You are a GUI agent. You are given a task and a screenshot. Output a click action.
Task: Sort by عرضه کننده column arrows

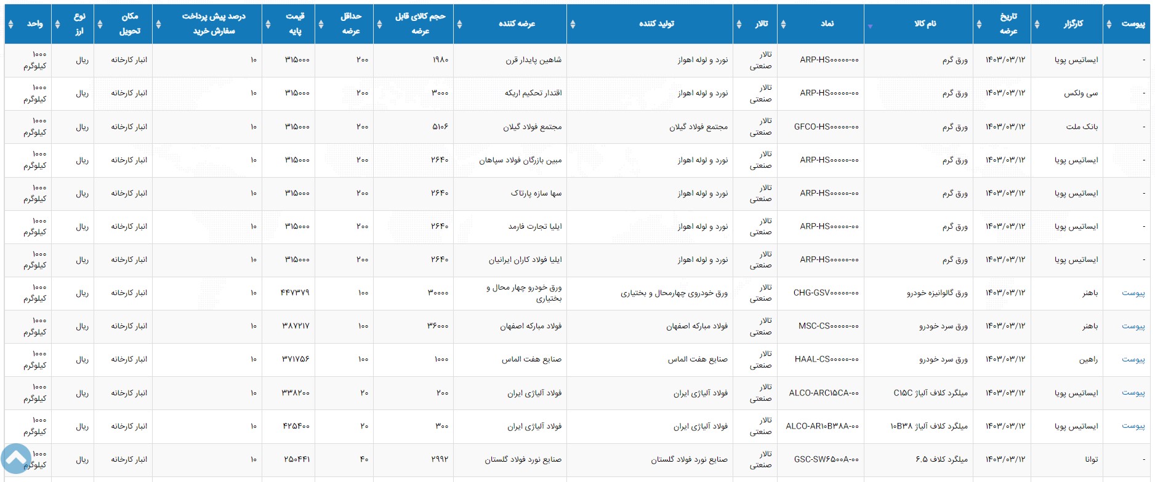coord(459,24)
